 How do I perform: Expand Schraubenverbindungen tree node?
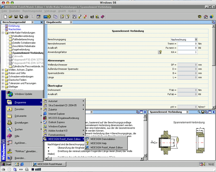pyautogui.click(x=3, y=76)
